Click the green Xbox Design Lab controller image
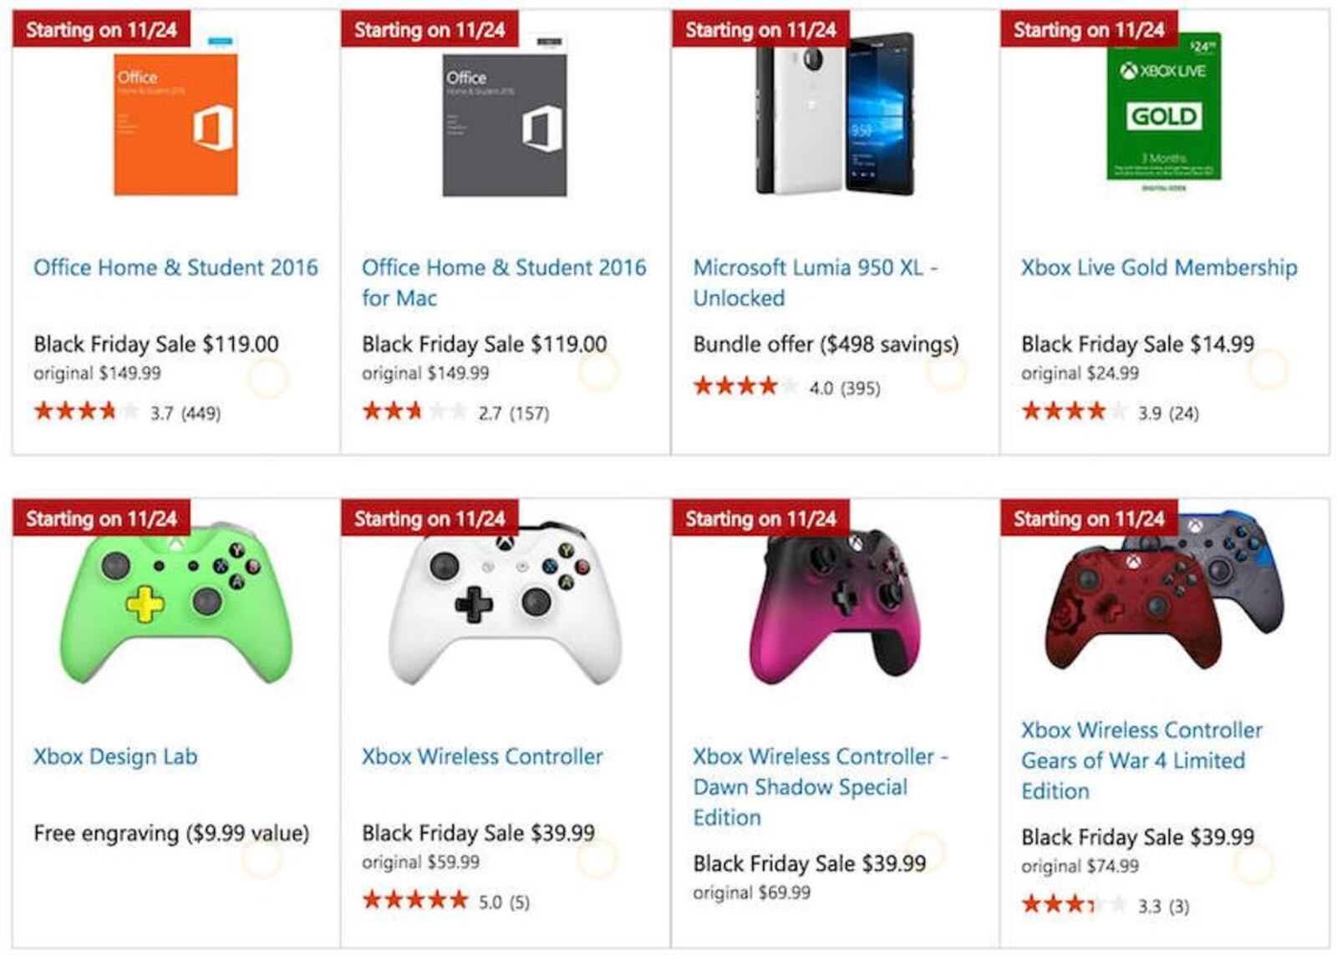 [176, 605]
